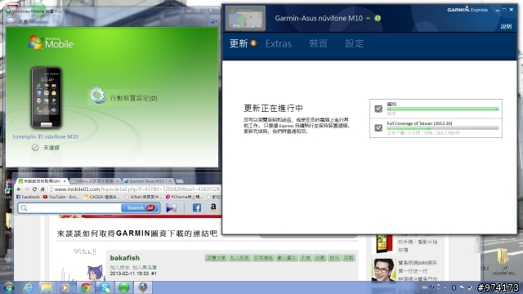Toggle the Full Coverage of Taiwan checkbox
The height and width of the screenshot is (294, 523).
378,127
